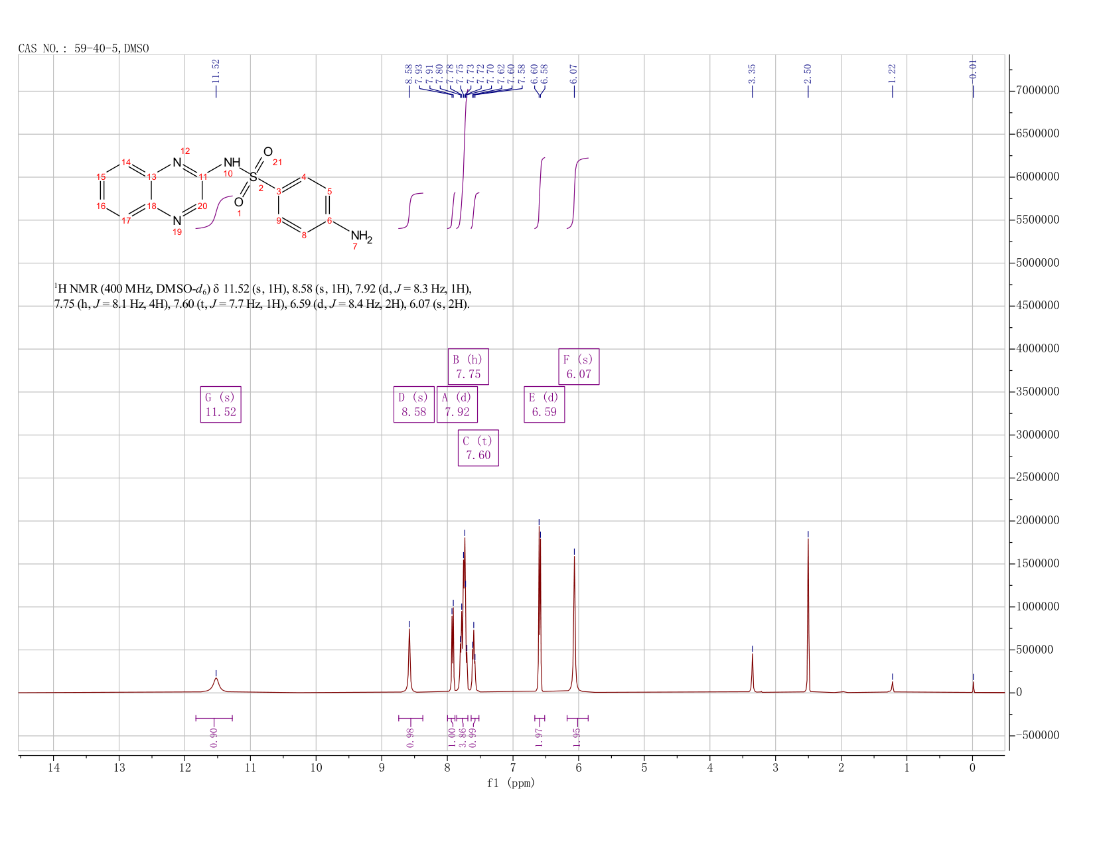Select multiplet box C (t) 7.60

pyautogui.click(x=478, y=448)
